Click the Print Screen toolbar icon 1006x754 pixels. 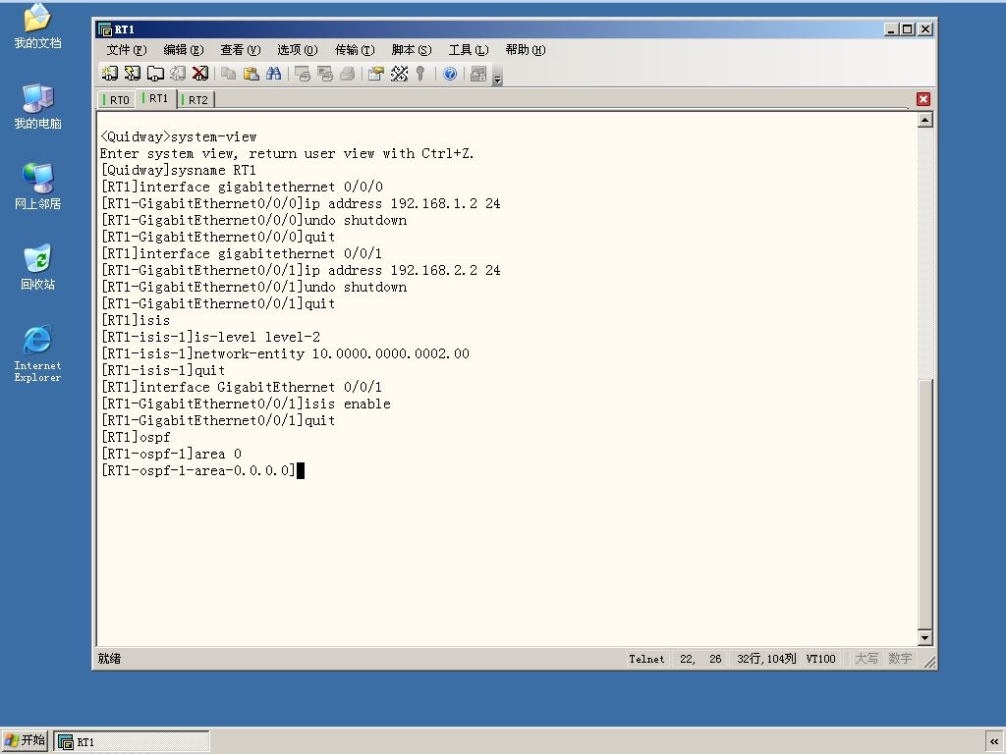pyautogui.click(x=303, y=74)
